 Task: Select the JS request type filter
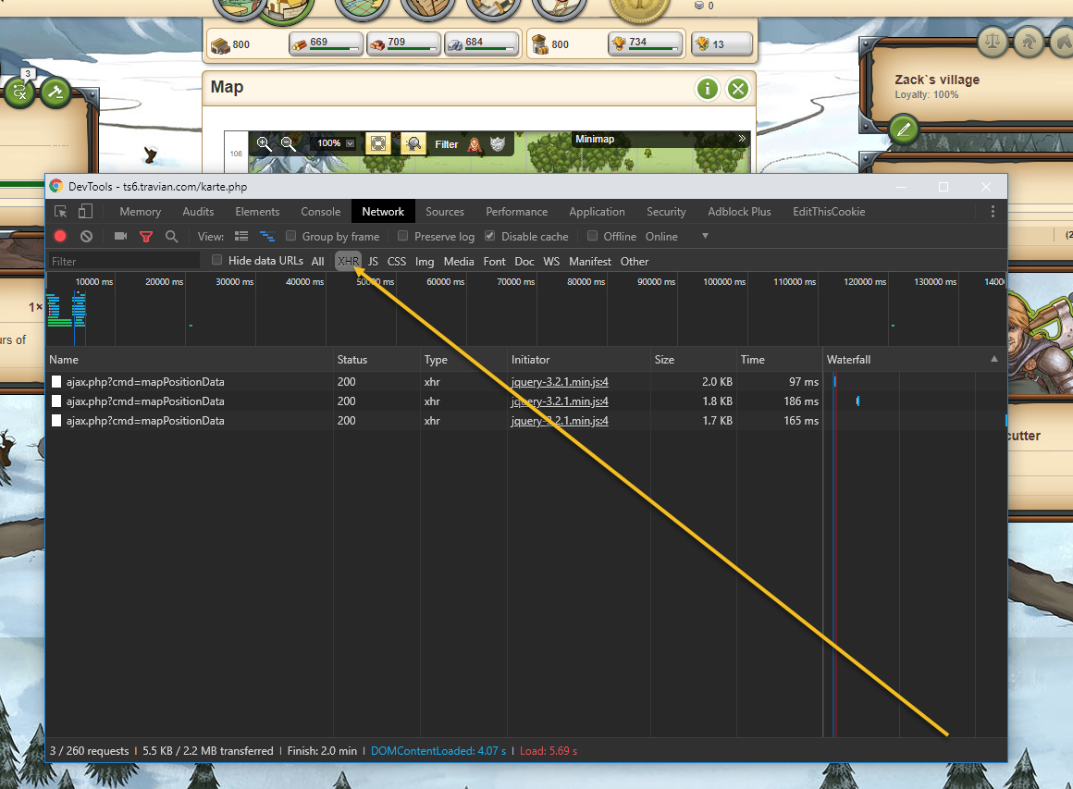[373, 262]
